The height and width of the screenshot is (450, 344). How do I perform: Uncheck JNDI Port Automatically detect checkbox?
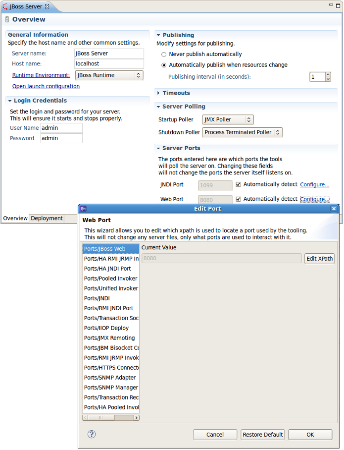pyautogui.click(x=238, y=184)
